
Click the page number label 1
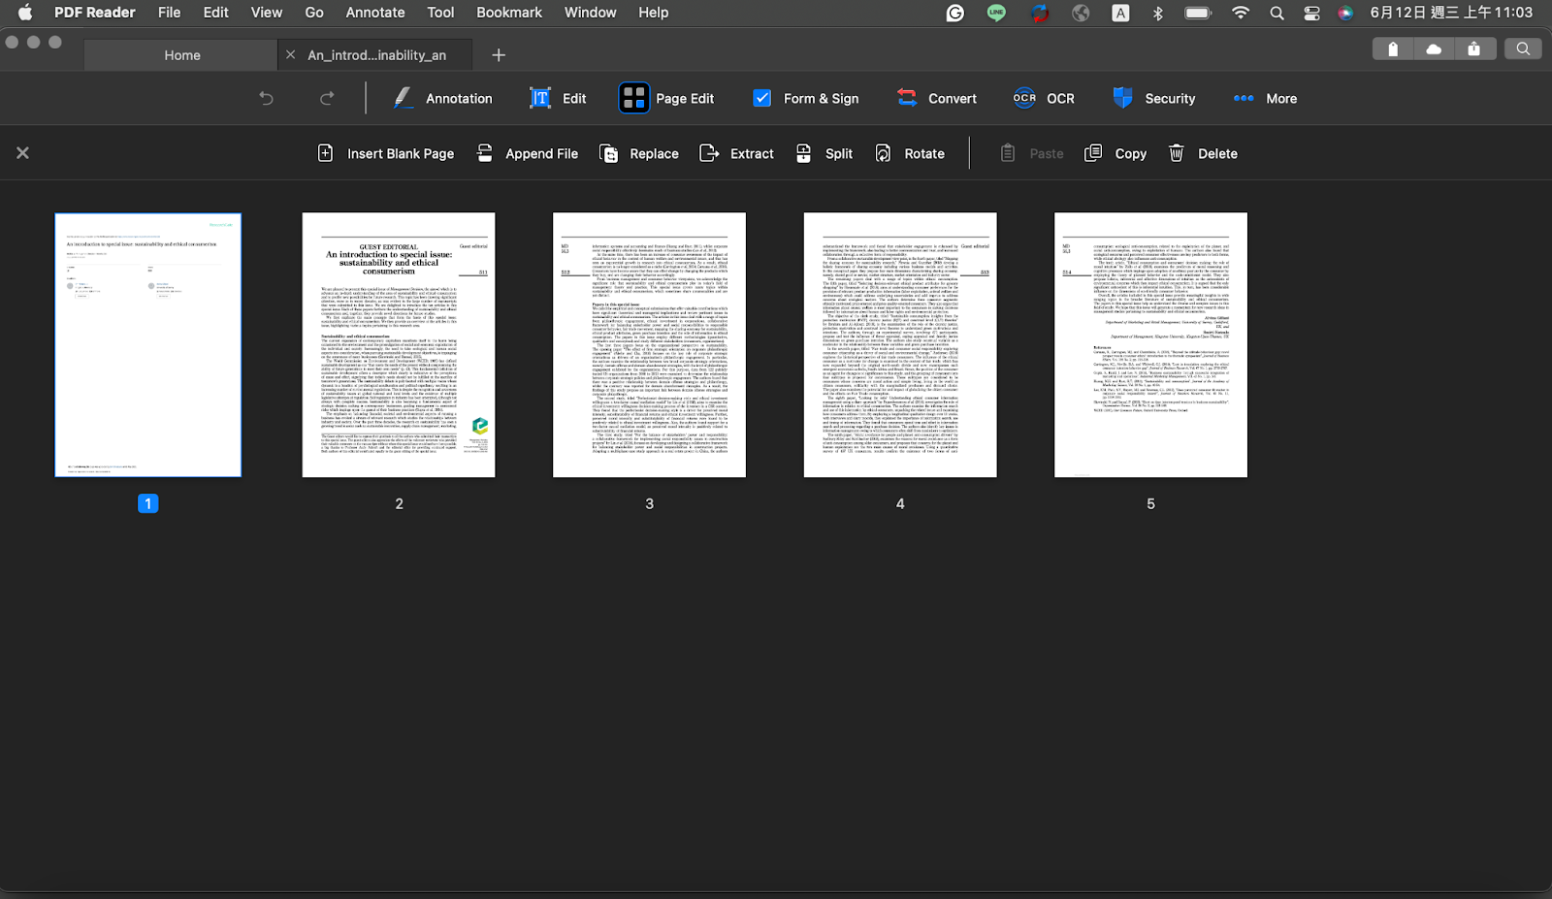click(147, 503)
